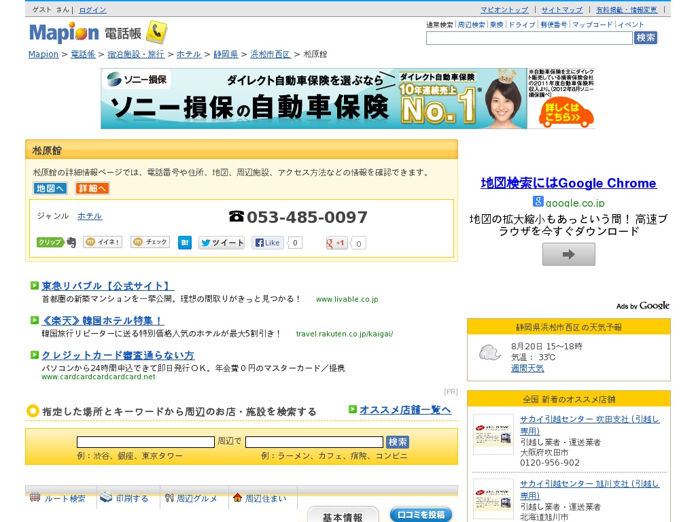Click the Google +1 button

coord(336,243)
